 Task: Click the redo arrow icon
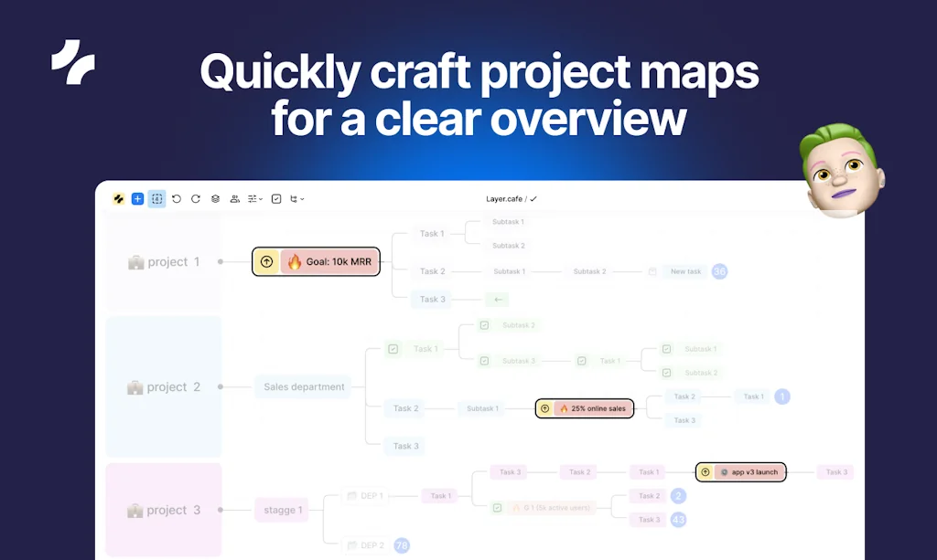[x=196, y=198]
